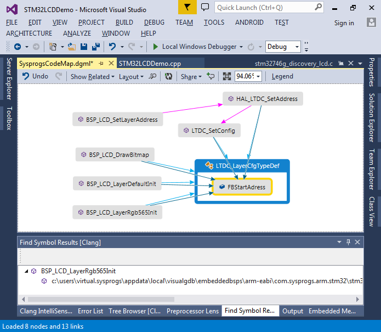Switch to the Error List tab
The width and height of the screenshot is (381, 332).
coord(90,311)
